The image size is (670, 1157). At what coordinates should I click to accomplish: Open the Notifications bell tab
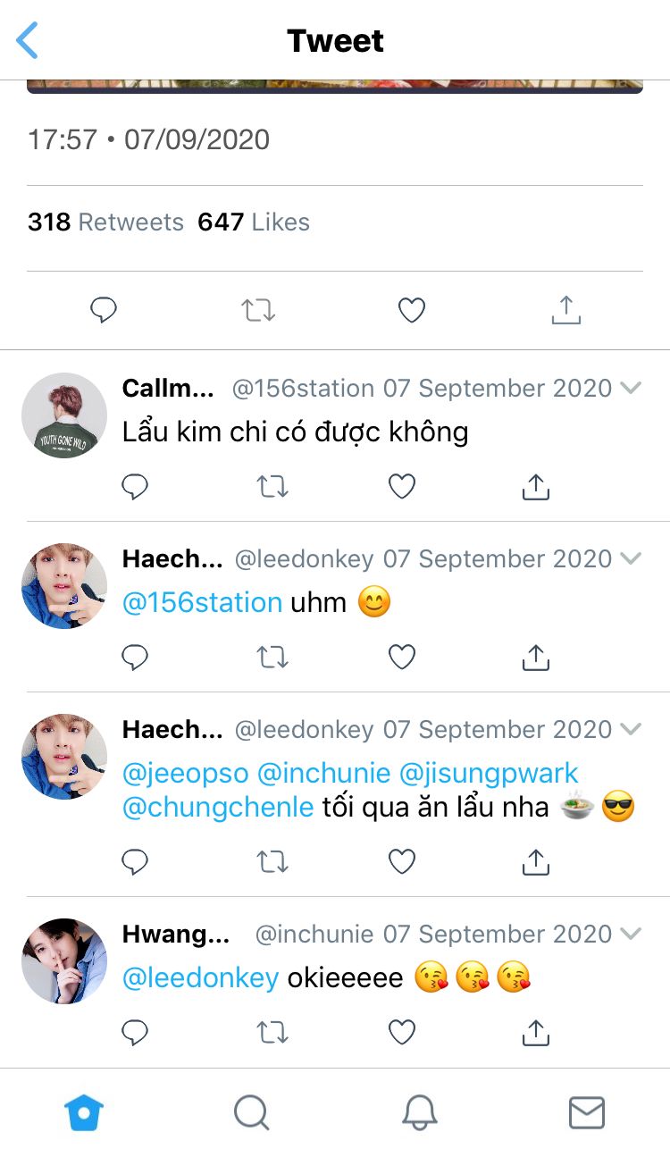pyautogui.click(x=419, y=1113)
